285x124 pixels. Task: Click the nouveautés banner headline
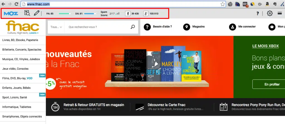click(x=69, y=54)
